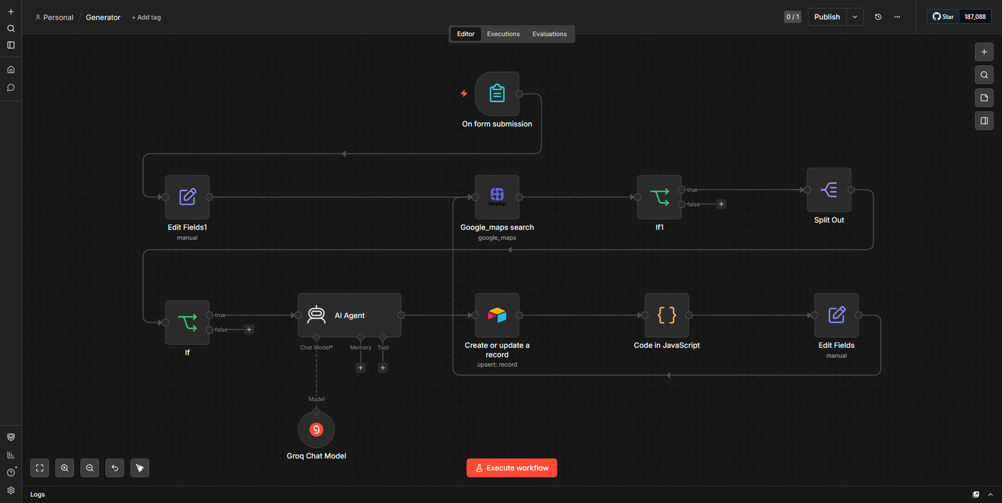The width and height of the screenshot is (1002, 503).
Task: Switch to the Executions tab
Action: (504, 34)
